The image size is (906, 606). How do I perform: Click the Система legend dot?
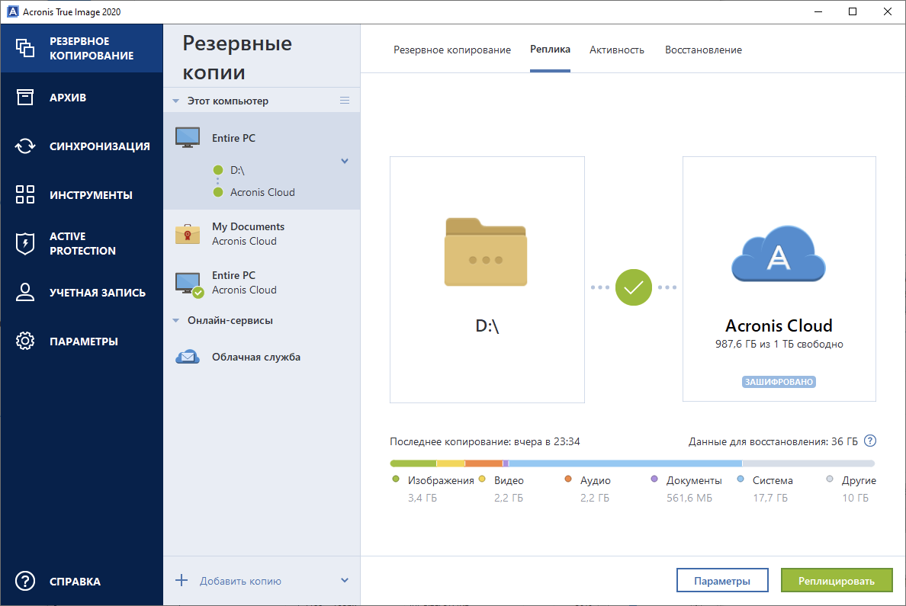(741, 479)
